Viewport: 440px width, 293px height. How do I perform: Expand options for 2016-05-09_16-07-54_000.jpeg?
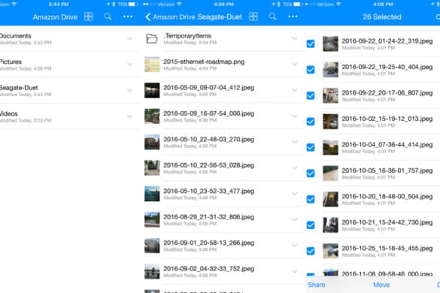point(294,116)
